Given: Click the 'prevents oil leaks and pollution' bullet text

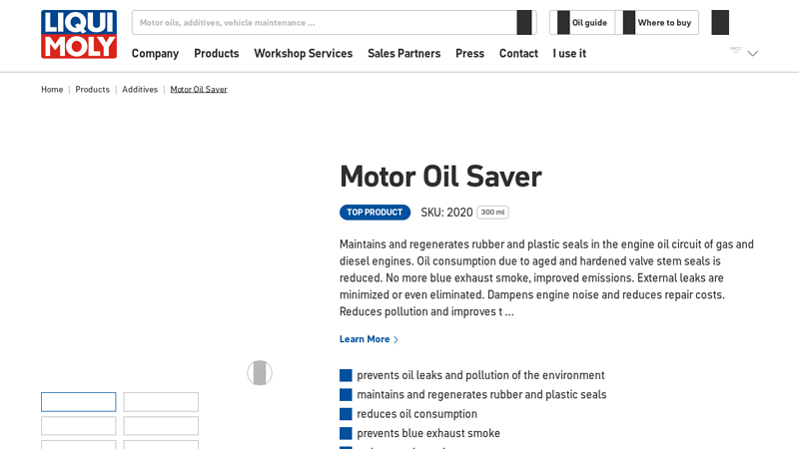Looking at the screenshot, I should pyautogui.click(x=480, y=375).
